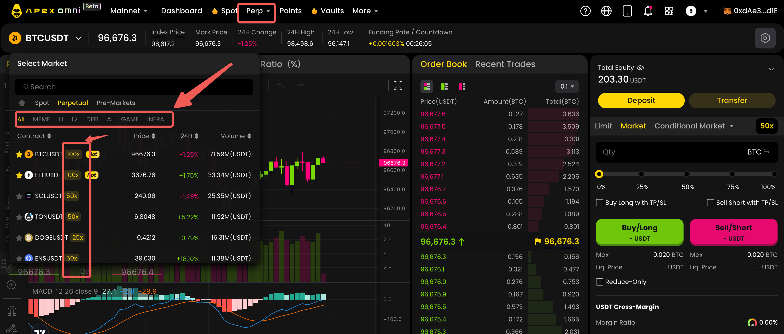The image size is (784, 334).
Task: Click the Qty input field
Action: coord(686,152)
